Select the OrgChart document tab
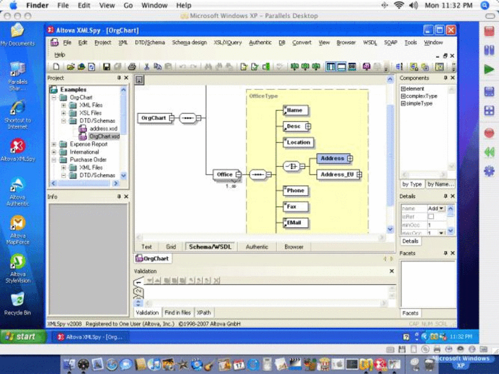This screenshot has width=499, height=374. coord(153,259)
